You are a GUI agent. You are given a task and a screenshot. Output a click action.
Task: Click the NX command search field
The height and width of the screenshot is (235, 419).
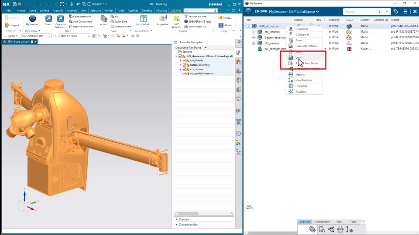coord(201,10)
